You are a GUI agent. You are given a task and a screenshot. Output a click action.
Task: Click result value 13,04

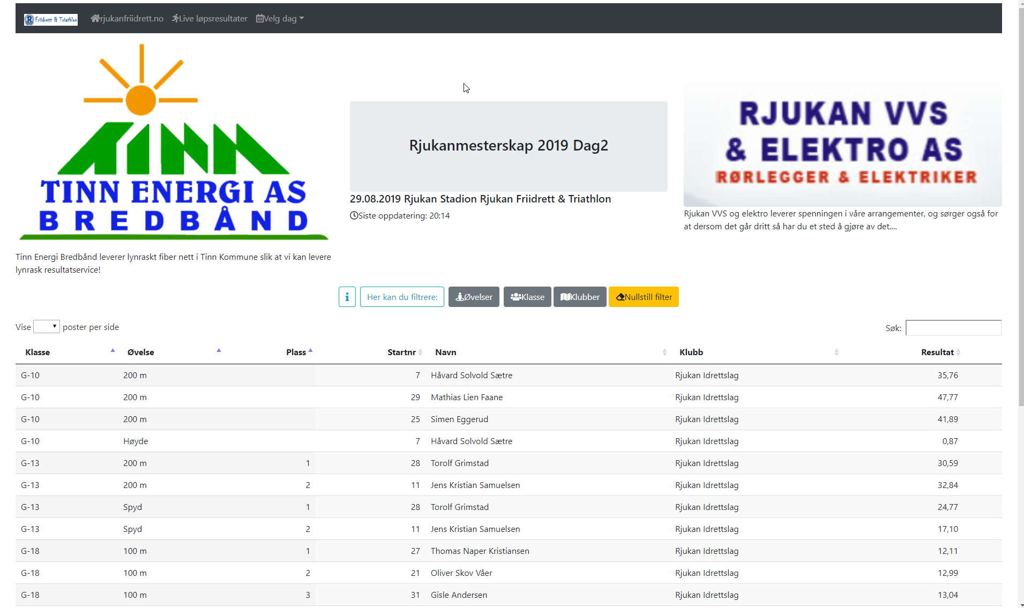(x=947, y=595)
